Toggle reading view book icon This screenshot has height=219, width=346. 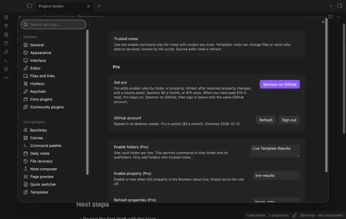[x=330, y=17]
